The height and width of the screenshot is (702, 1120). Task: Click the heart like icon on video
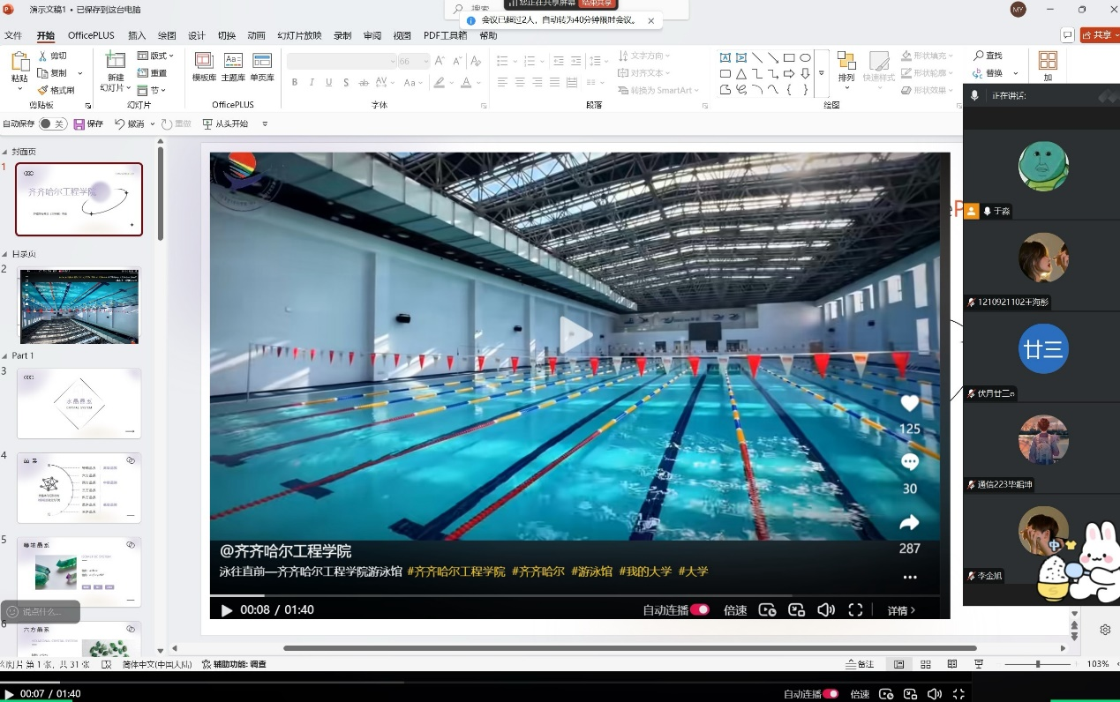(909, 404)
